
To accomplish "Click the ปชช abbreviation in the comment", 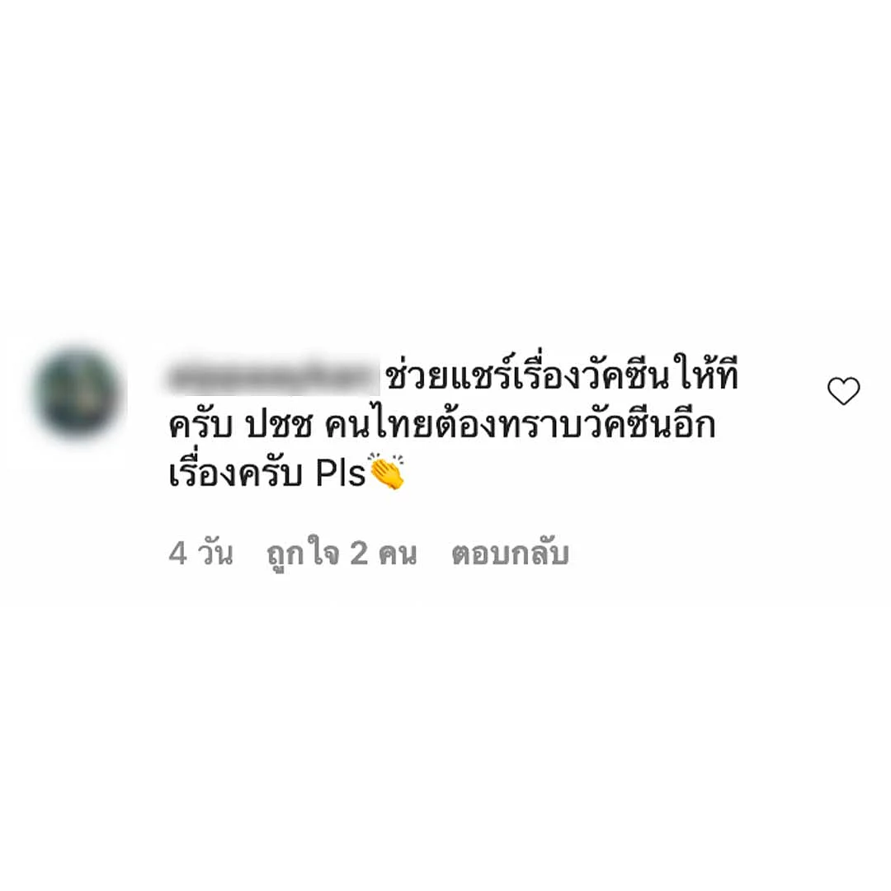I will point(279,426).
